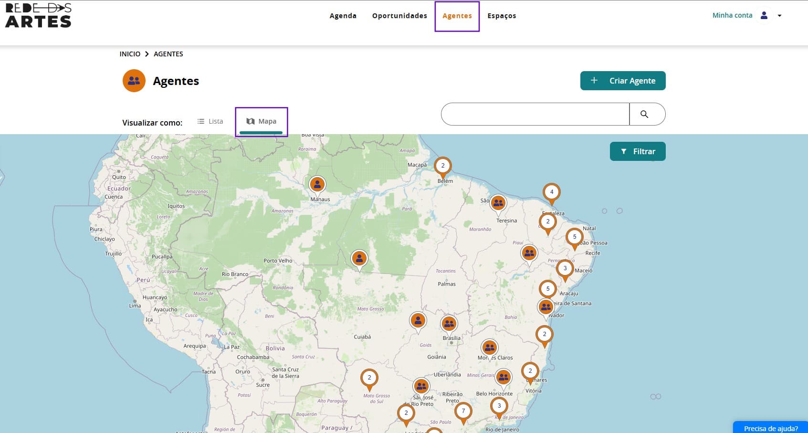Click the cluster marker 2 at Belém

443,166
